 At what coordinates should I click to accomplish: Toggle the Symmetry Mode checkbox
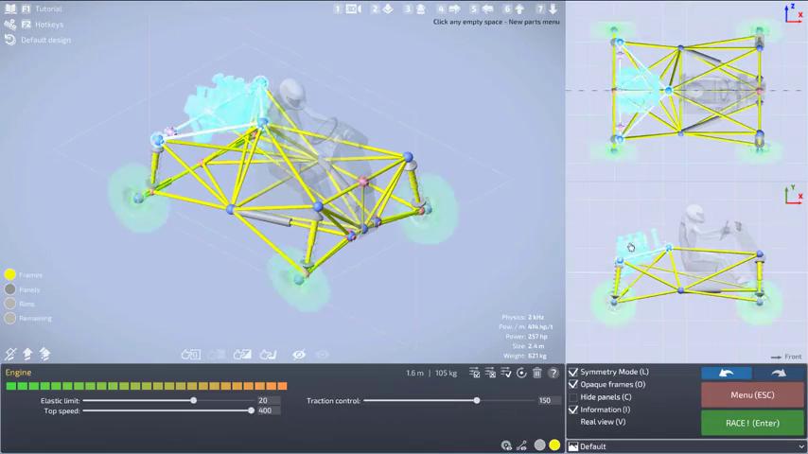click(573, 373)
